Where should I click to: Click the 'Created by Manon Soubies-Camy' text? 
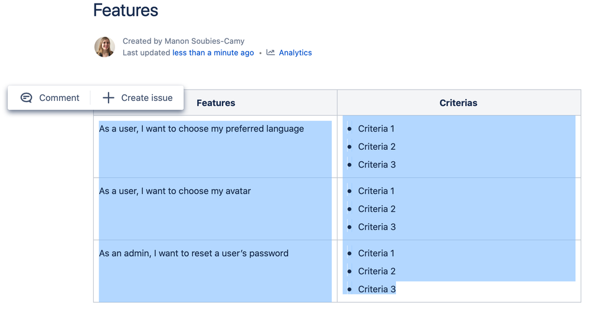tap(183, 41)
